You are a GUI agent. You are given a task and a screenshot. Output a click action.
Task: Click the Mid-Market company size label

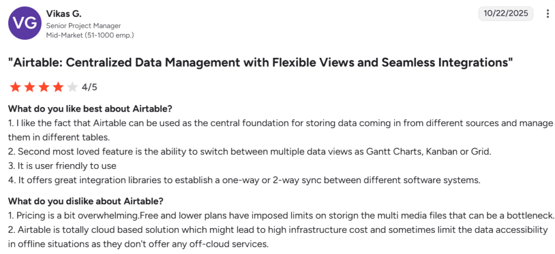pyautogui.click(x=90, y=35)
